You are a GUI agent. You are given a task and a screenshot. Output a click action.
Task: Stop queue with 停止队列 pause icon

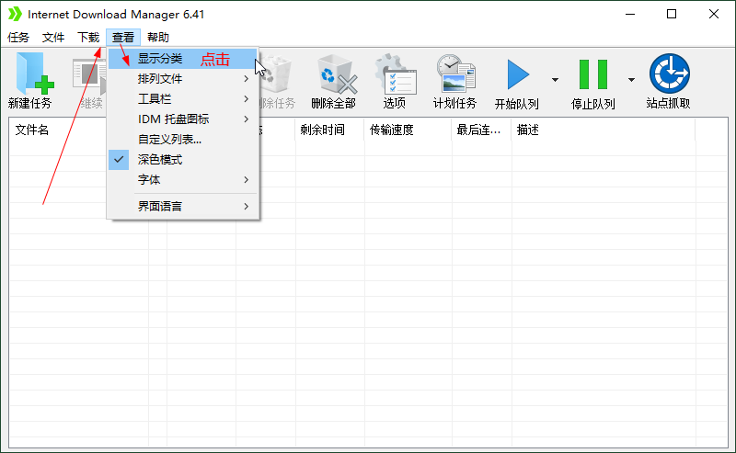click(593, 74)
